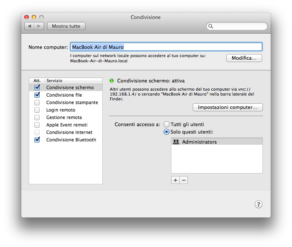Uncheck Condivisione file
This screenshot has width=292, height=247.
point(37,95)
